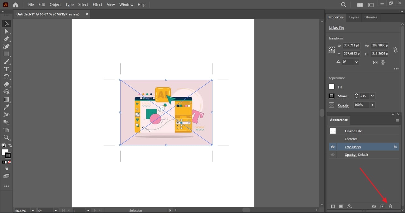
Task: Select the Eraser tool
Action: coord(6,84)
